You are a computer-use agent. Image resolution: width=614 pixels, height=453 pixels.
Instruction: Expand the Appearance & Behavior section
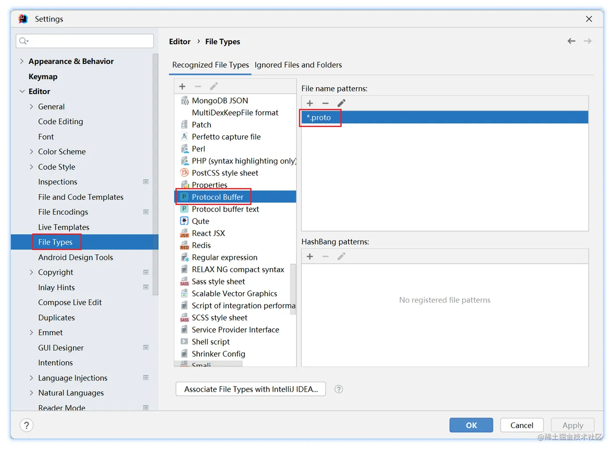pos(21,61)
